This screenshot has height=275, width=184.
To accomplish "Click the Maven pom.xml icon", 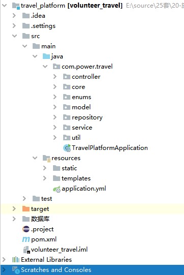I will pos(26,239).
